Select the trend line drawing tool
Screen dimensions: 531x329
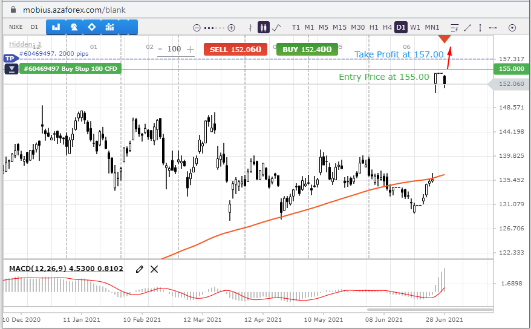pyautogui.click(x=467, y=27)
